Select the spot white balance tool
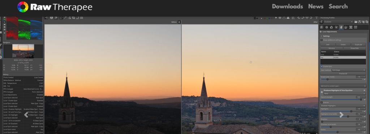 click(65, 18)
